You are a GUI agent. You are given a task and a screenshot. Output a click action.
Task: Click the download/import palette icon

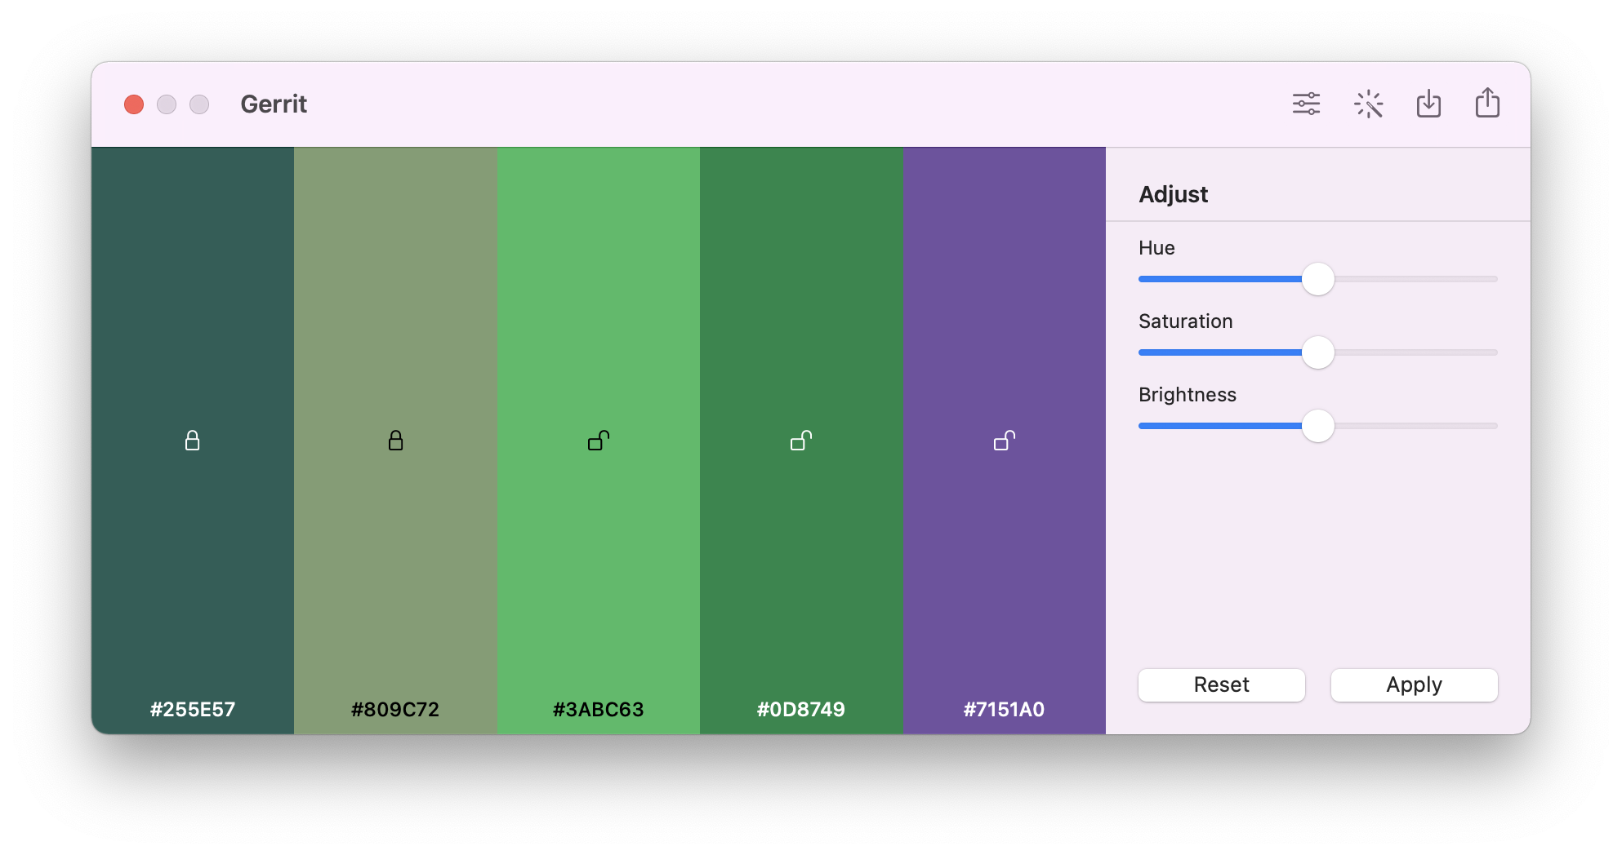click(x=1428, y=104)
